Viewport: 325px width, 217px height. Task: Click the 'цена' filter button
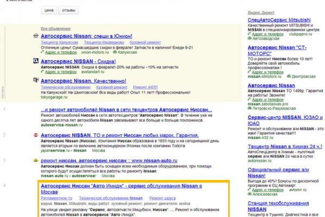49,10
